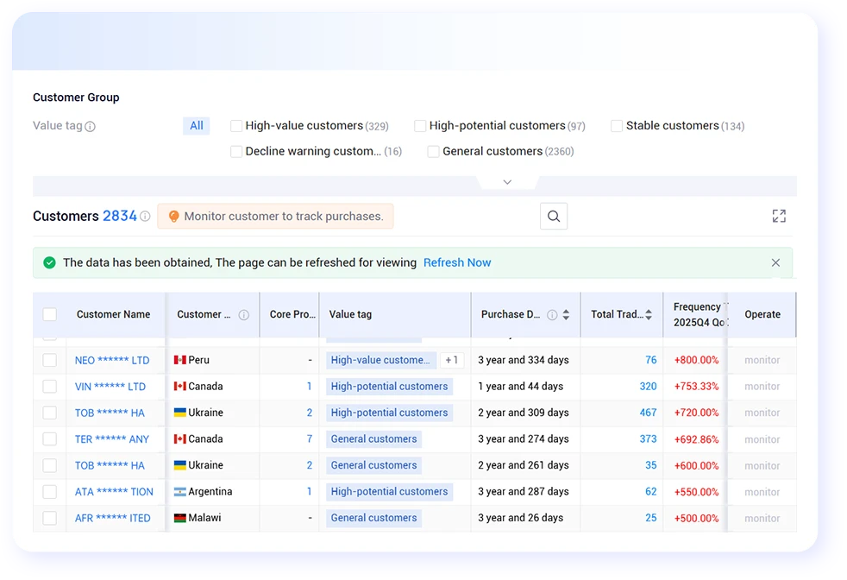Click Customer Name column header
This screenshot has height=580, width=847.
pyautogui.click(x=114, y=314)
